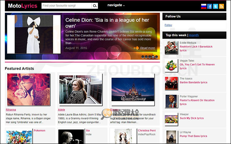Click the Disney artist link
The width and height of the screenshot is (231, 144).
(x=114, y=110)
